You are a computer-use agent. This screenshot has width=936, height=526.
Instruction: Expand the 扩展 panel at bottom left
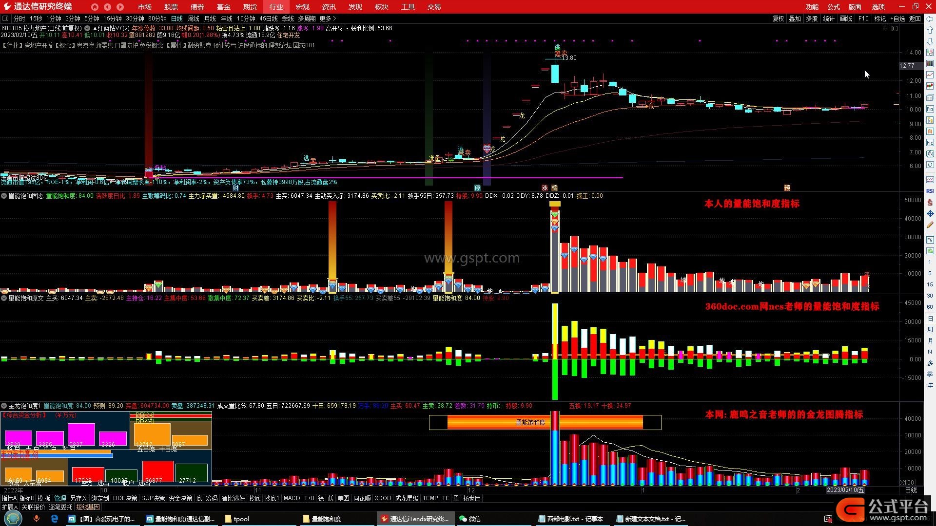(x=9, y=507)
